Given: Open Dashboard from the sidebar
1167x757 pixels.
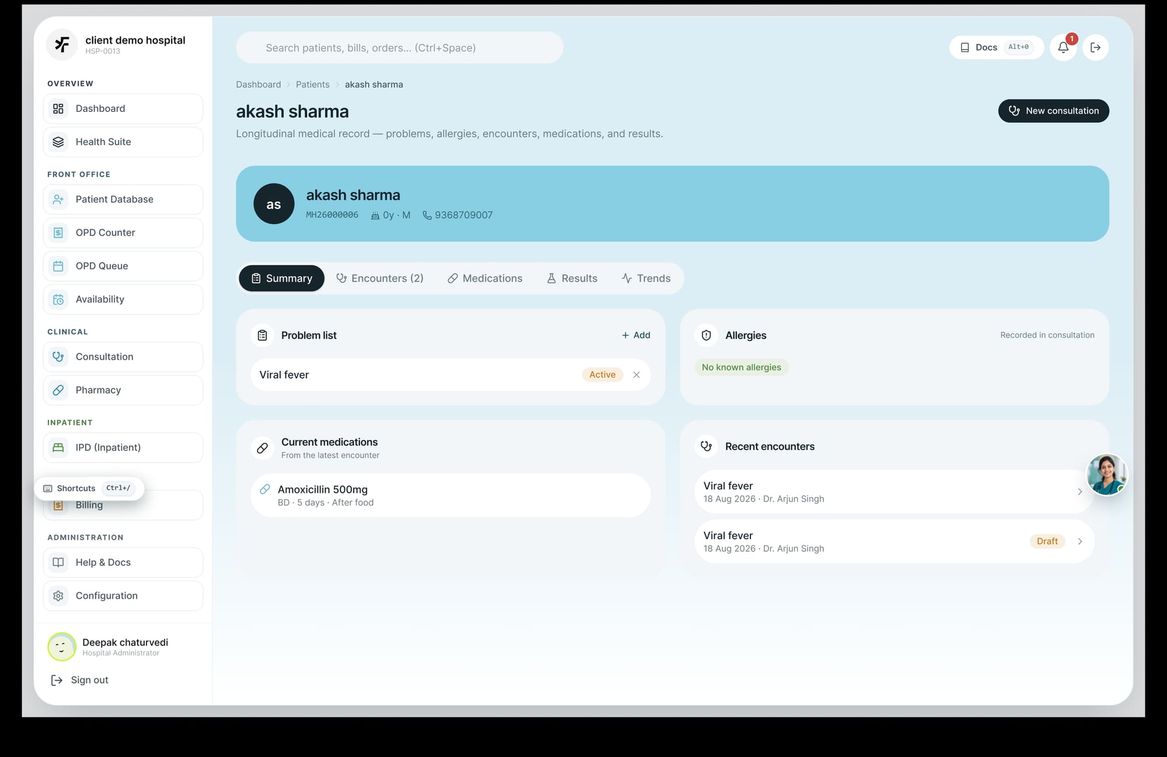Looking at the screenshot, I should (x=123, y=108).
